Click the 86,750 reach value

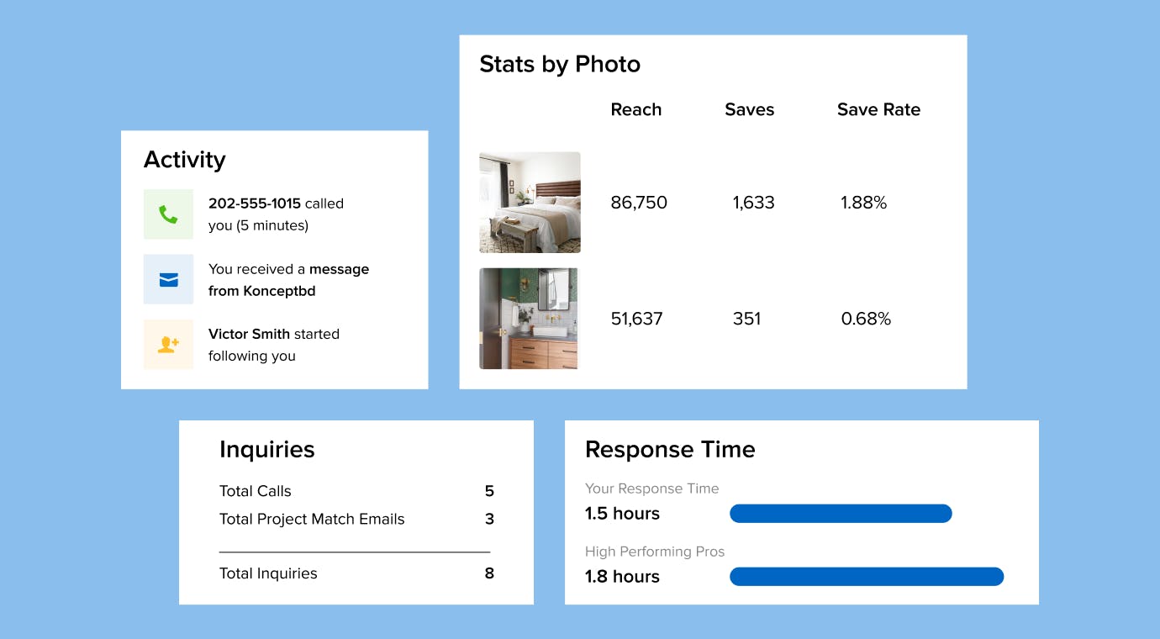[639, 203]
